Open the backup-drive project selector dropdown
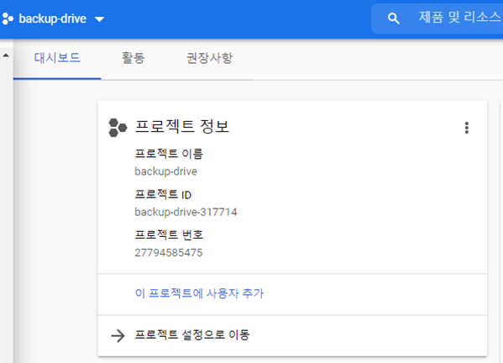 click(x=54, y=19)
